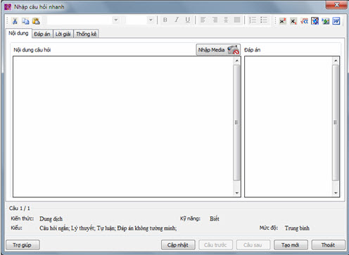Click the numbered list icon

click(253, 20)
